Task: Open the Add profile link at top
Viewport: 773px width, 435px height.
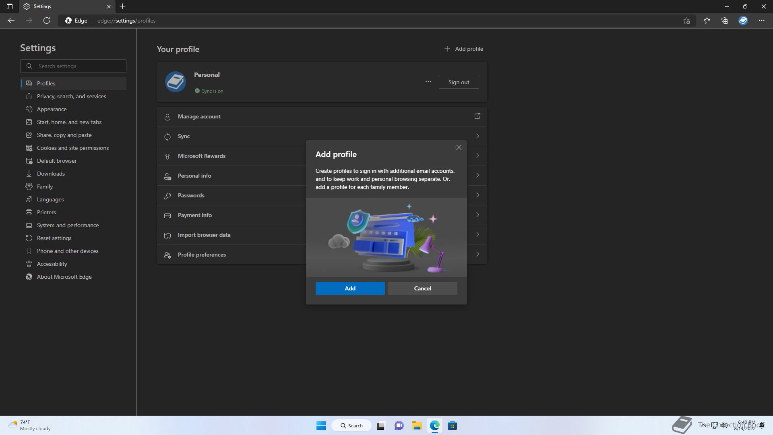Action: click(x=463, y=49)
